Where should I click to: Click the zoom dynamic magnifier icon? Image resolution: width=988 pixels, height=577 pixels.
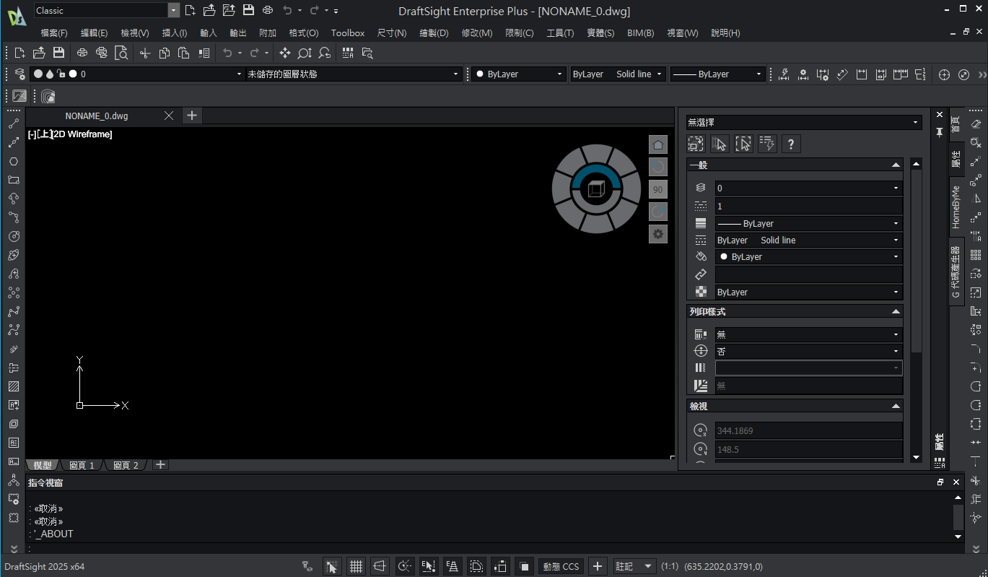(x=305, y=53)
